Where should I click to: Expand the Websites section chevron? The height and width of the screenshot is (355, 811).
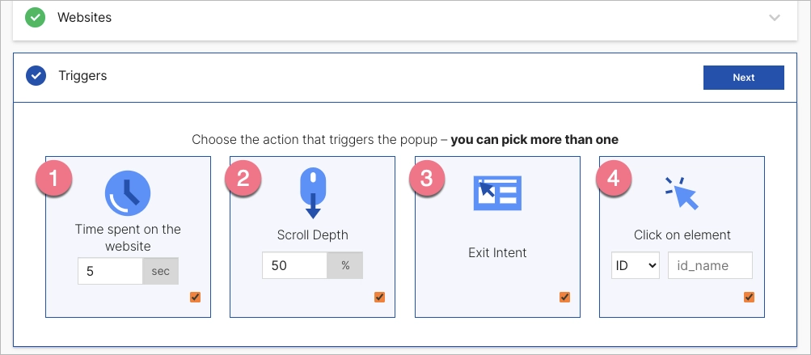[775, 18]
